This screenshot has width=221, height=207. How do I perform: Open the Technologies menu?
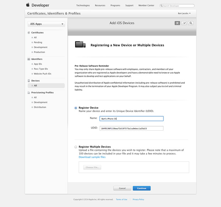point(83,6)
